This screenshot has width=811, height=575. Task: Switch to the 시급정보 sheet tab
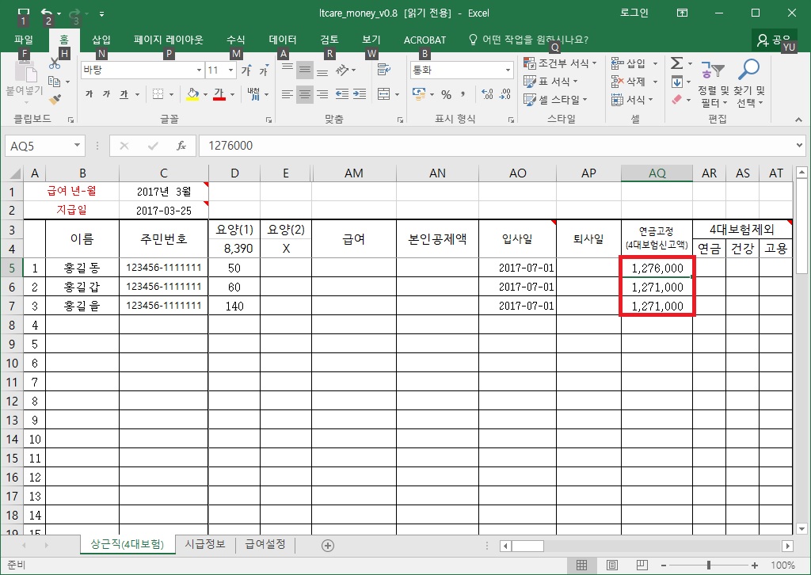point(205,544)
